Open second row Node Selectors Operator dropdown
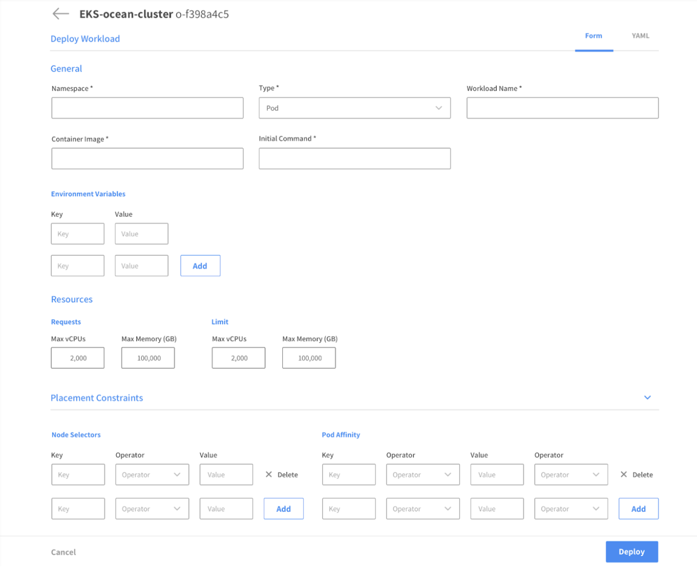Image resolution: width=697 pixels, height=569 pixels. coord(152,509)
